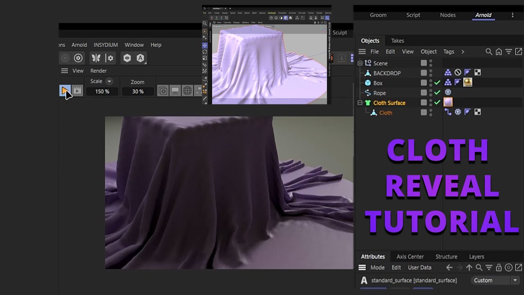The width and height of the screenshot is (524, 295).
Task: Select the Cloth Surface purple material tag
Action: pos(448,102)
